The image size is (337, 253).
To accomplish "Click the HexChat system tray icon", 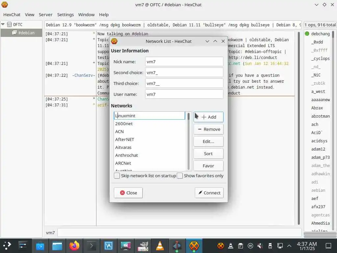I will point(221,245).
